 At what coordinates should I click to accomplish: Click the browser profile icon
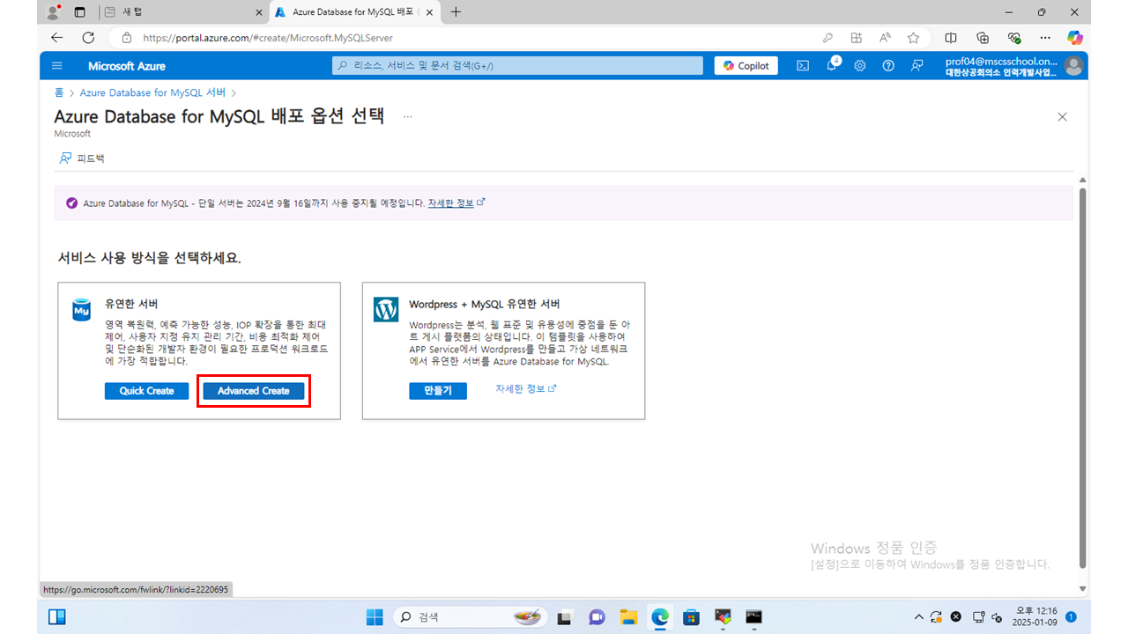(x=54, y=12)
